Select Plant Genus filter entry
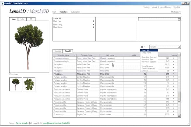 (58, 27)
